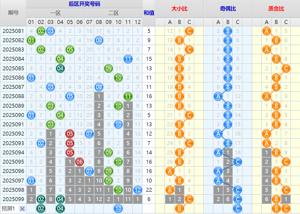This screenshot has width=300, height=214.
Task: Click the 预测1 row label
Action: 8,208
